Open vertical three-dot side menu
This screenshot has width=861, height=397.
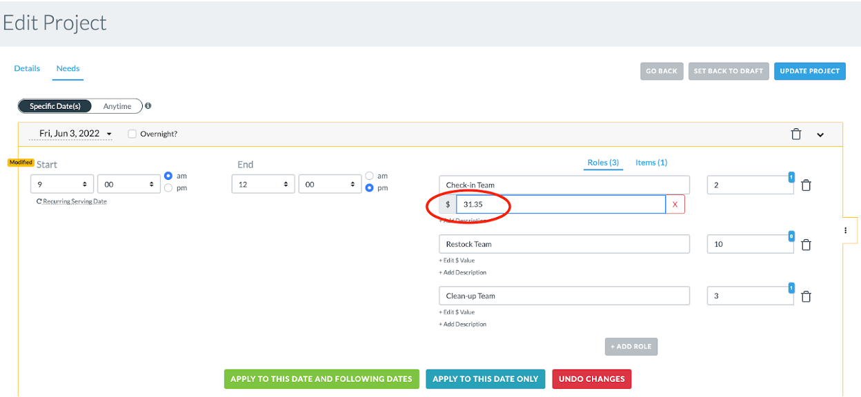click(x=846, y=230)
